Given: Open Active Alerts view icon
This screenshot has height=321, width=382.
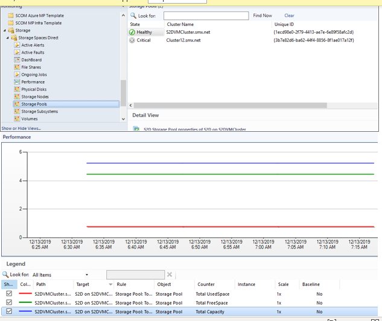Looking at the screenshot, I should click(x=17, y=45).
